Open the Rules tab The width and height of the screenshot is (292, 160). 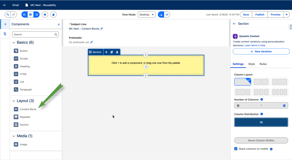click(263, 64)
